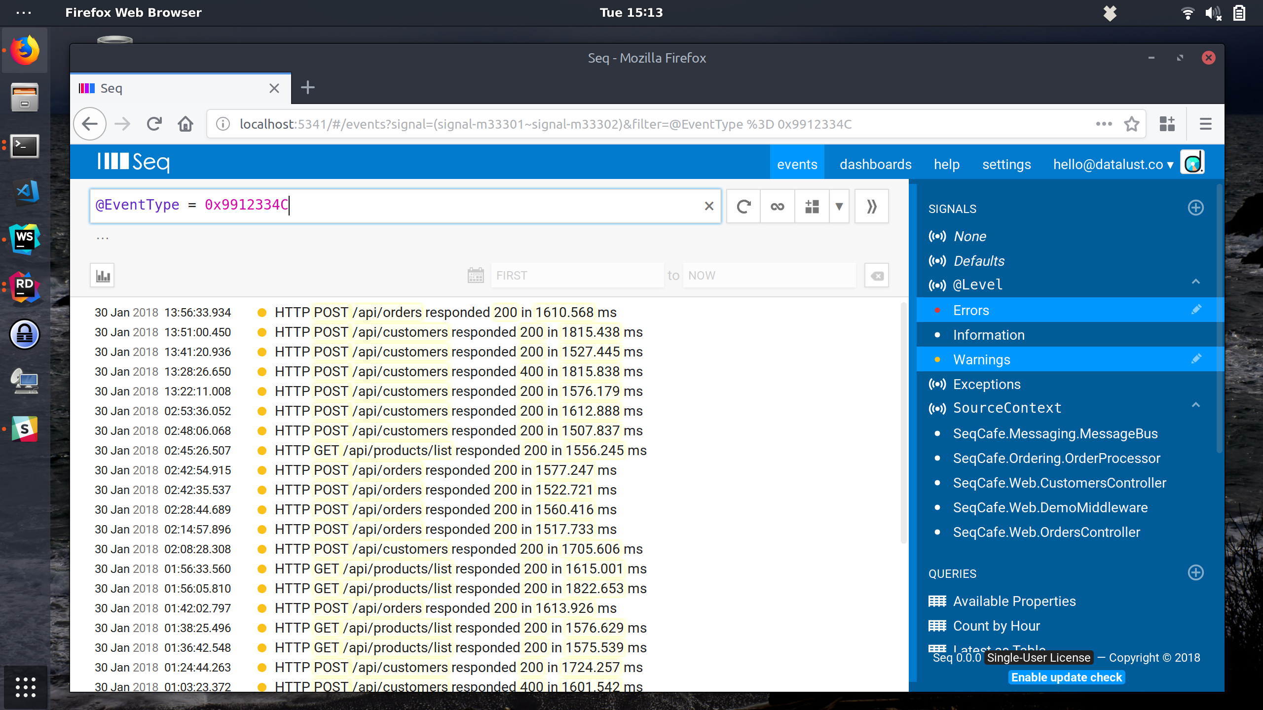Image resolution: width=1263 pixels, height=710 pixels.
Task: Edit the Errors signal with the pencil icon
Action: (1196, 310)
